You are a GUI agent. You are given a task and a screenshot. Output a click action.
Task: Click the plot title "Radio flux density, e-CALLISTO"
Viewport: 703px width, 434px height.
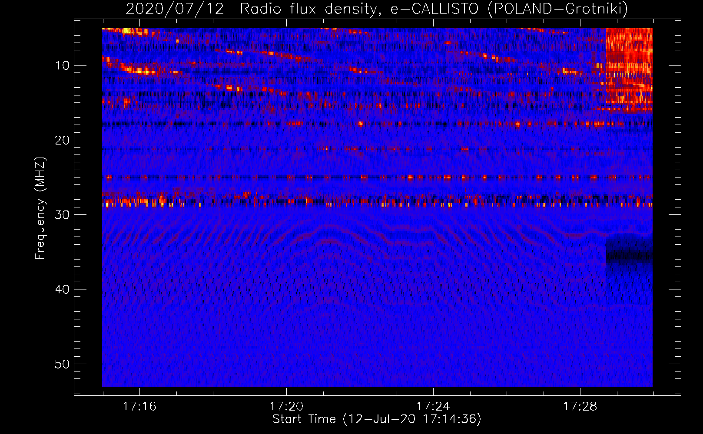pos(359,9)
